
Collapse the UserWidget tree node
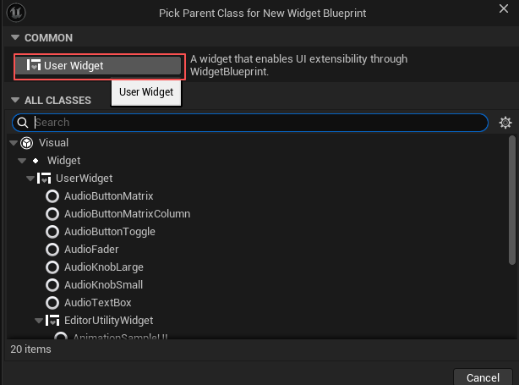[30, 179]
